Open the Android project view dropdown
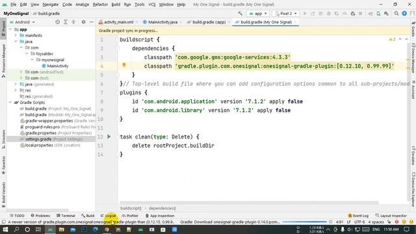 click(x=23, y=22)
